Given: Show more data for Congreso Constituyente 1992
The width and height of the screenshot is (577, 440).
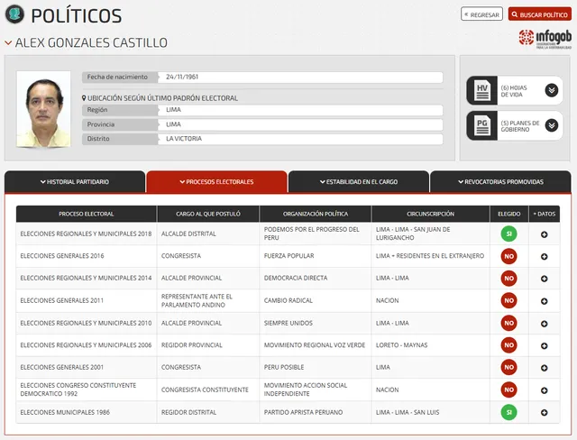Looking at the screenshot, I should click(544, 390).
